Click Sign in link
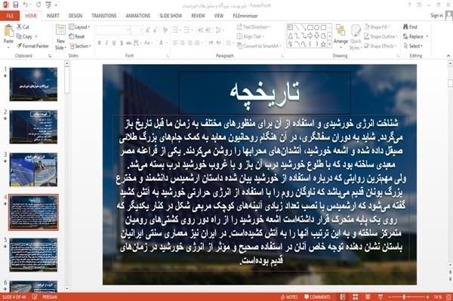 click(436, 16)
